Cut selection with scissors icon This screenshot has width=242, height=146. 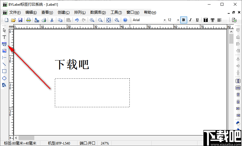pyautogui.click(x=52, y=20)
